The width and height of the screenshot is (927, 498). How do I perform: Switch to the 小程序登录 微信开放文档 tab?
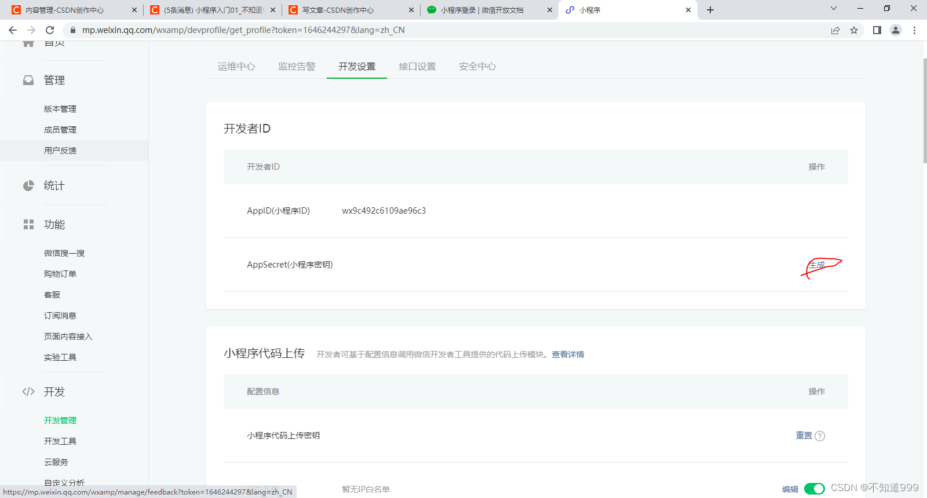482,10
